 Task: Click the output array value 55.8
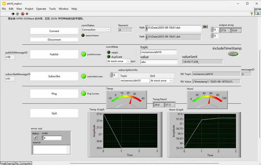tap(236, 30)
